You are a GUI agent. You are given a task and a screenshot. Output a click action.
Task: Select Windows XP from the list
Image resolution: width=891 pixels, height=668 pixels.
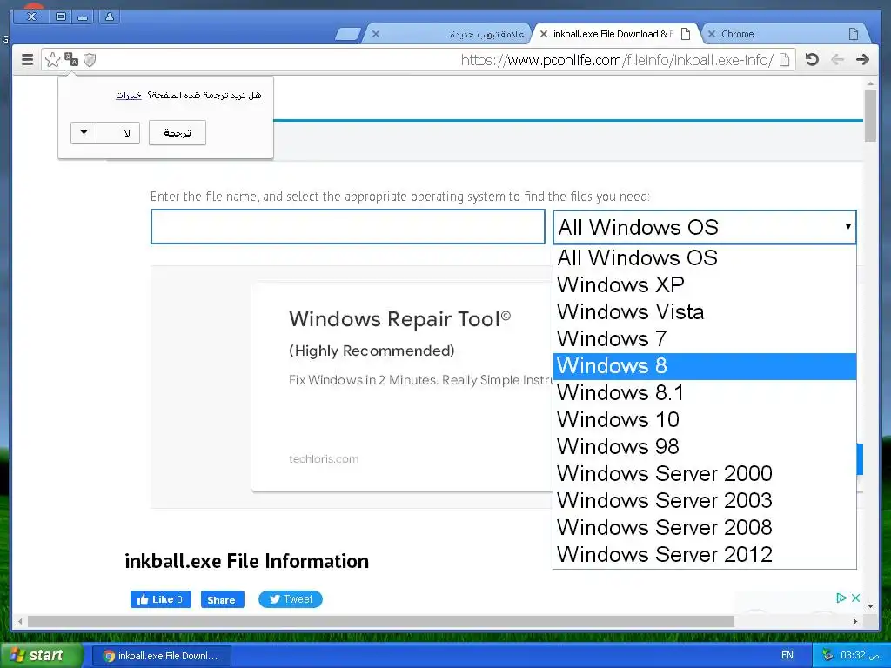click(x=705, y=284)
